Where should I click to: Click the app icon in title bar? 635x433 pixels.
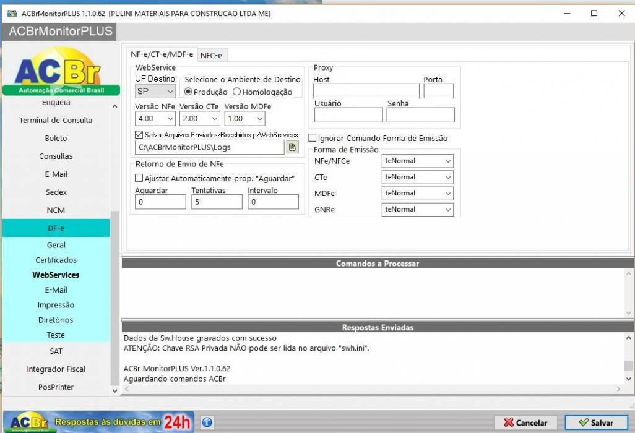[12, 13]
